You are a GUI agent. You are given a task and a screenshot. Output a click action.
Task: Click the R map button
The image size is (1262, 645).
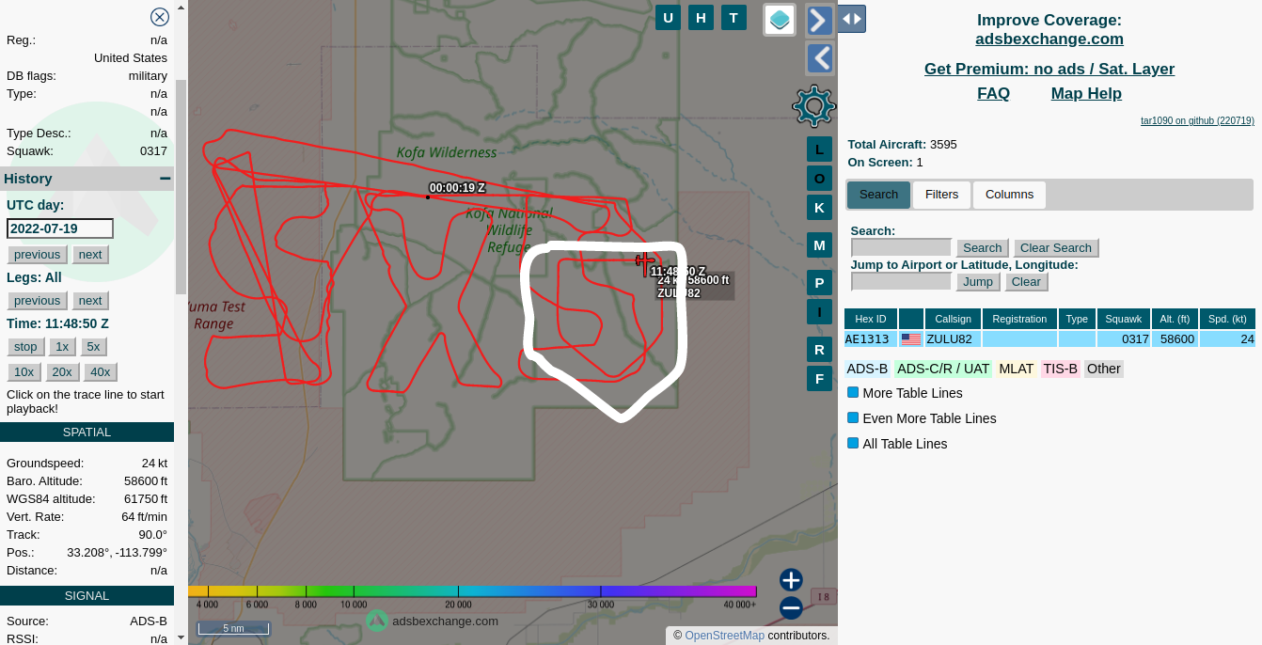click(819, 350)
